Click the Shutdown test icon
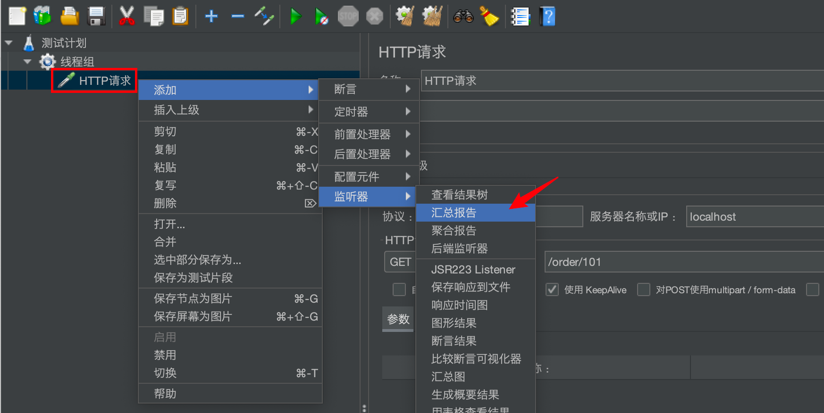This screenshot has height=413, width=824. (x=375, y=17)
